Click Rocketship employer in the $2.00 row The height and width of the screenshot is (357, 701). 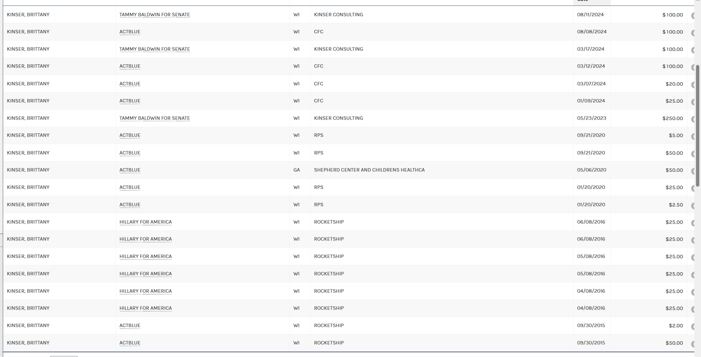pyautogui.click(x=329, y=326)
